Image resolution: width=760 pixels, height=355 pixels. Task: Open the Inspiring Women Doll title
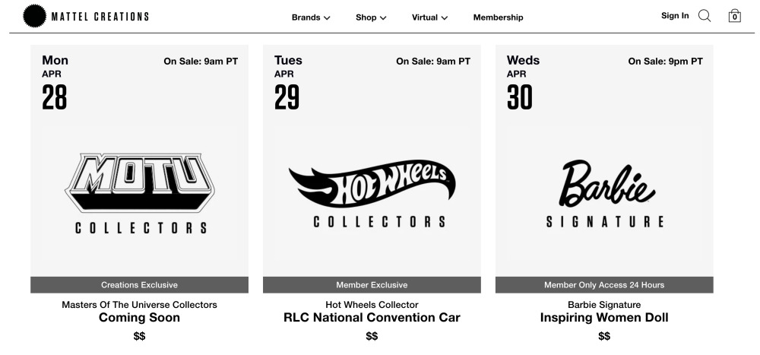604,318
